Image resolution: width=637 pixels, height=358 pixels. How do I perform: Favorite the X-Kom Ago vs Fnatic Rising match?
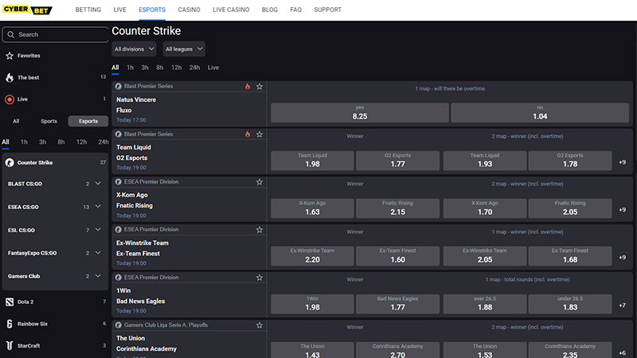[260, 182]
